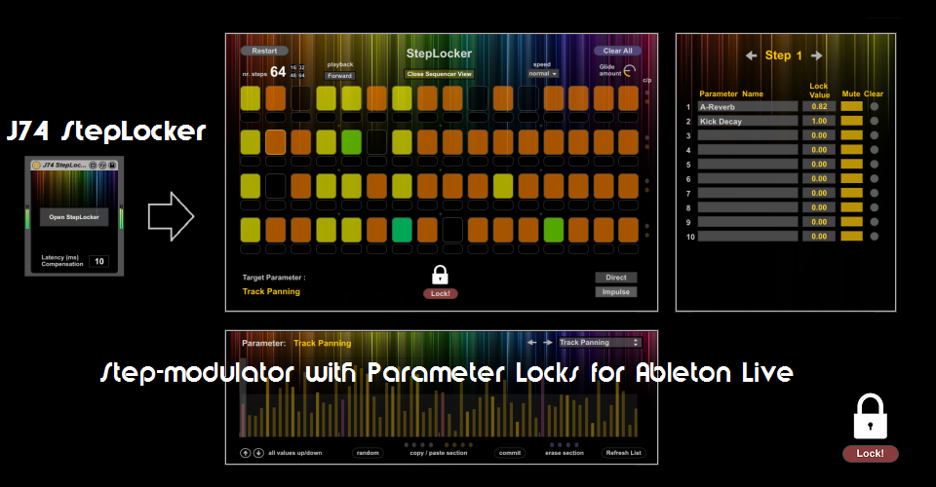Viewport: 936px width, 487px height.
Task: Open the Track Panning parameter dropdown
Action: pos(600,342)
